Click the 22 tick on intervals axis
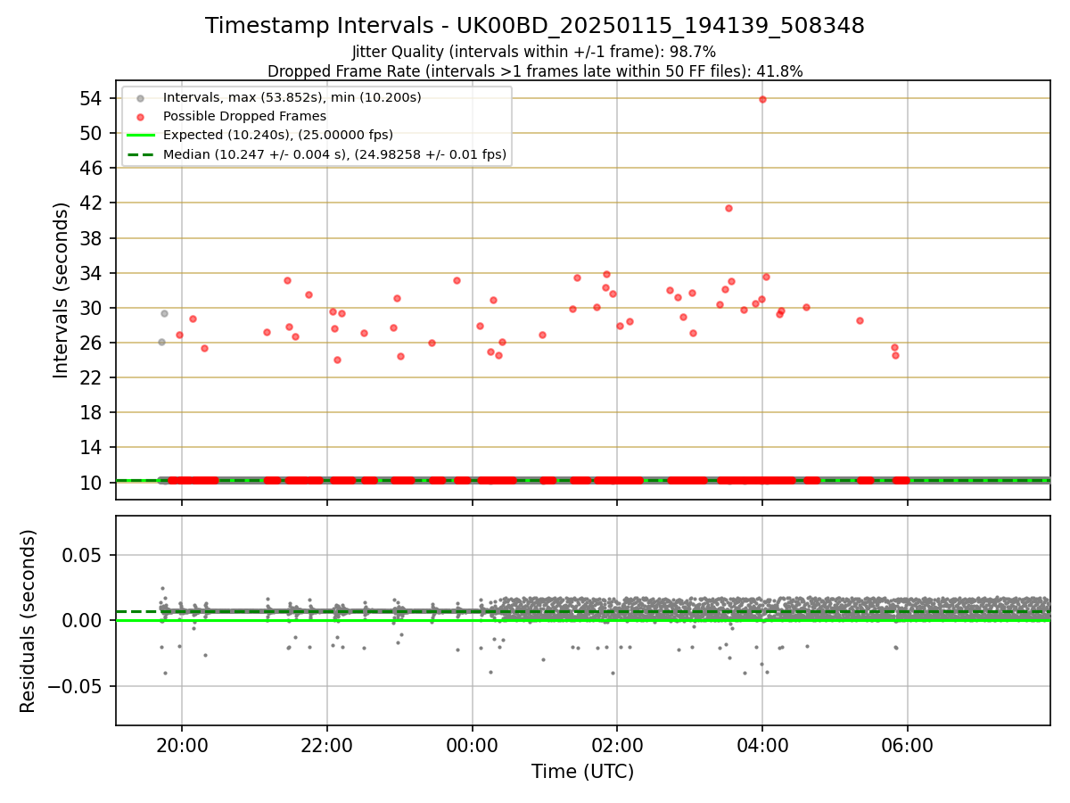The height and width of the screenshot is (803, 1070). [x=93, y=377]
